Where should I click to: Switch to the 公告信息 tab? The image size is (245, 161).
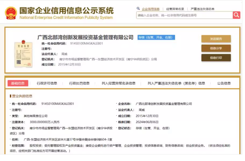[x=224, y=83]
